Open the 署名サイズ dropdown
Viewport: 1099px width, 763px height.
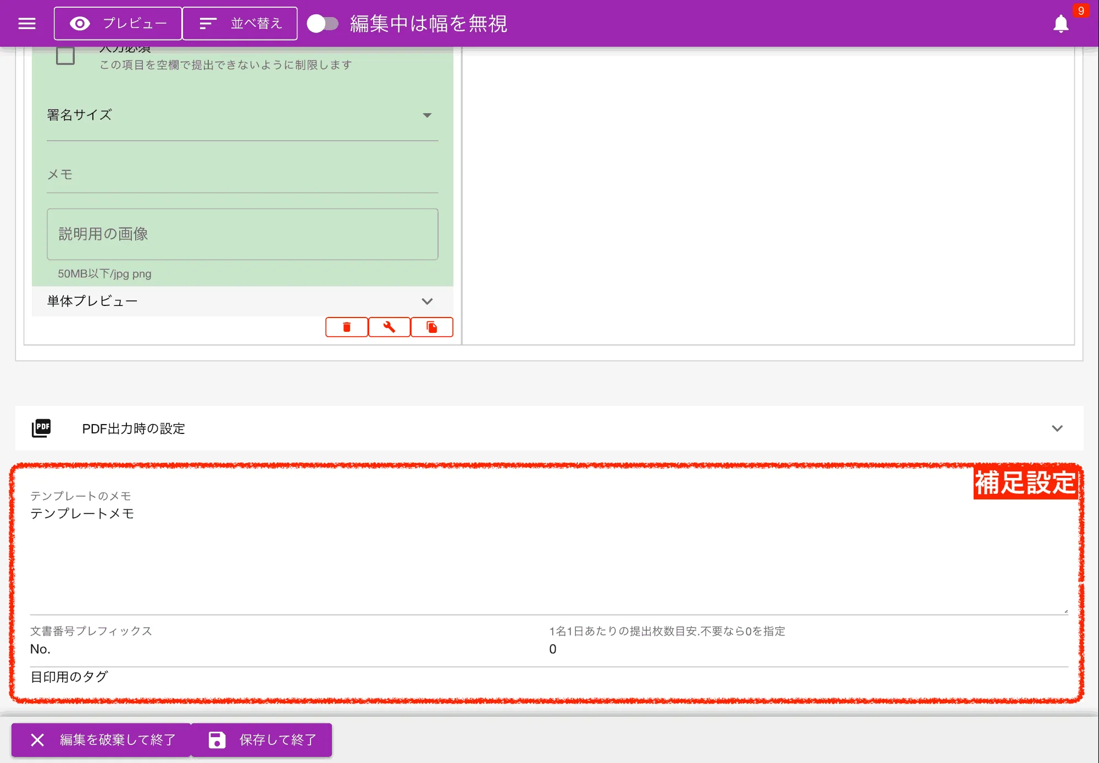tap(242, 115)
